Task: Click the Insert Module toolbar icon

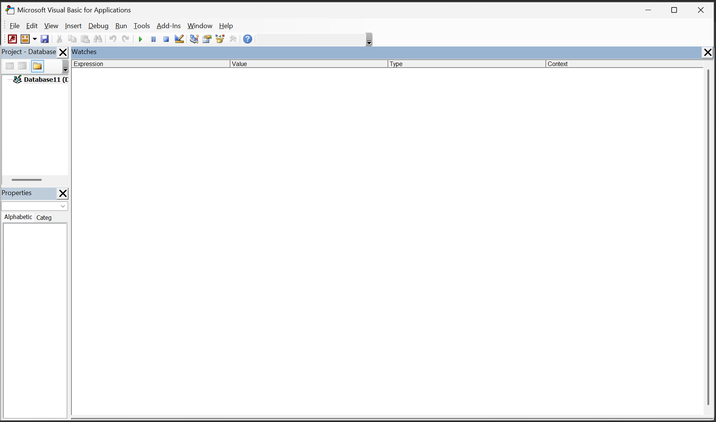Action: point(25,39)
